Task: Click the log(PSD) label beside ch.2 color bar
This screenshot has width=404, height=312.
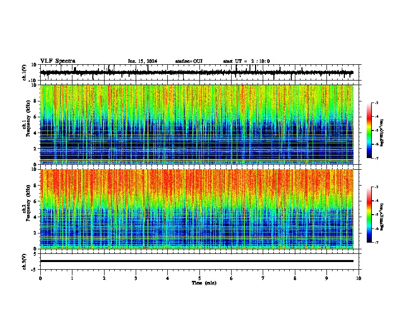Action: [382, 217]
